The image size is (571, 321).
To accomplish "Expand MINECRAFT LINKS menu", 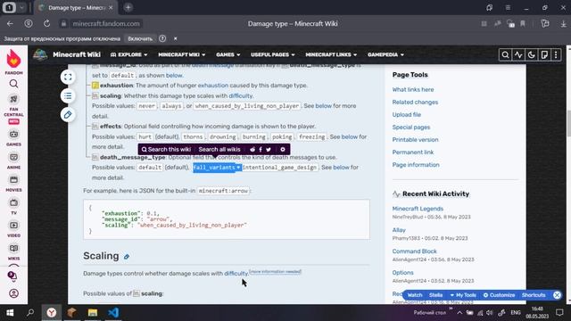I will click(331, 54).
